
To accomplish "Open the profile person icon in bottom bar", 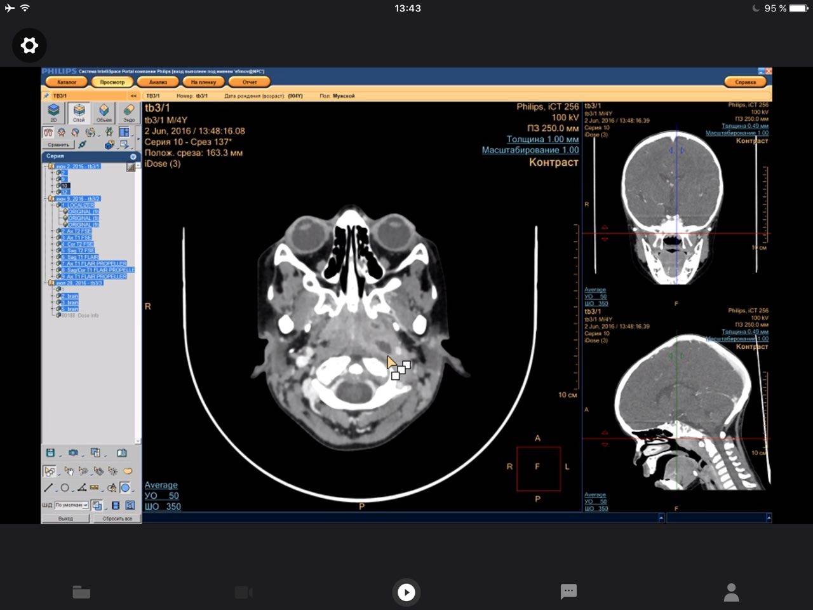I will 732,592.
